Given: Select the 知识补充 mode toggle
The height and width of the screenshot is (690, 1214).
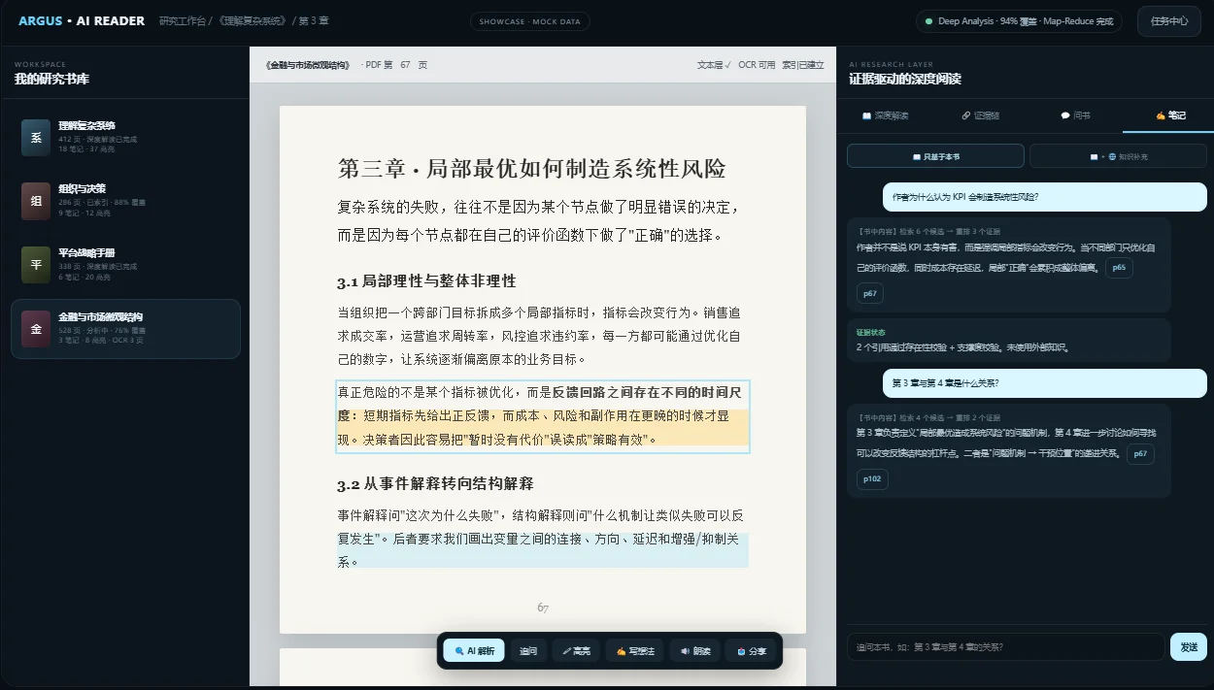Looking at the screenshot, I should point(1118,156).
